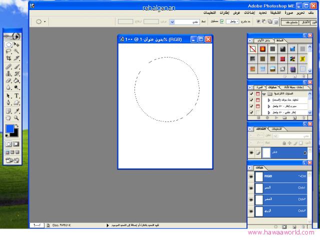Click the Paint Bucket tool

tap(16, 80)
